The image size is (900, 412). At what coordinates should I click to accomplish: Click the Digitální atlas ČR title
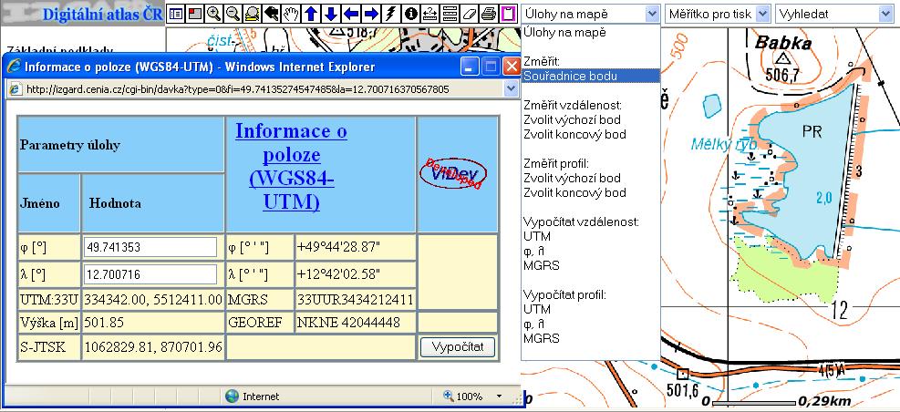(x=102, y=15)
